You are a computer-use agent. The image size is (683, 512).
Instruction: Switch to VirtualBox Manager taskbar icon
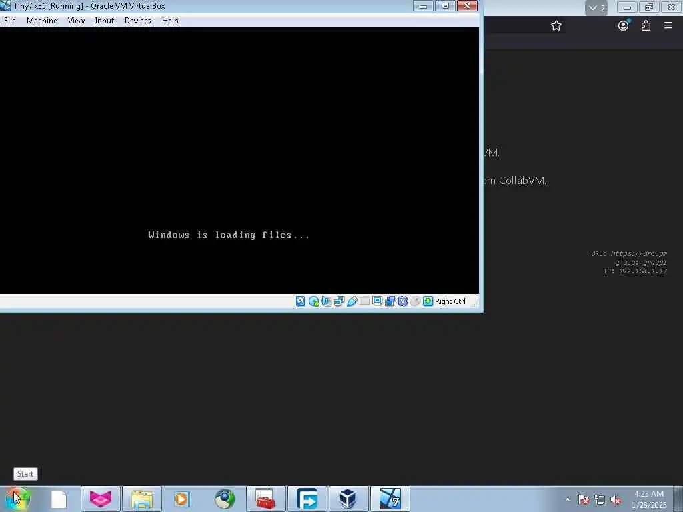pyautogui.click(x=348, y=499)
